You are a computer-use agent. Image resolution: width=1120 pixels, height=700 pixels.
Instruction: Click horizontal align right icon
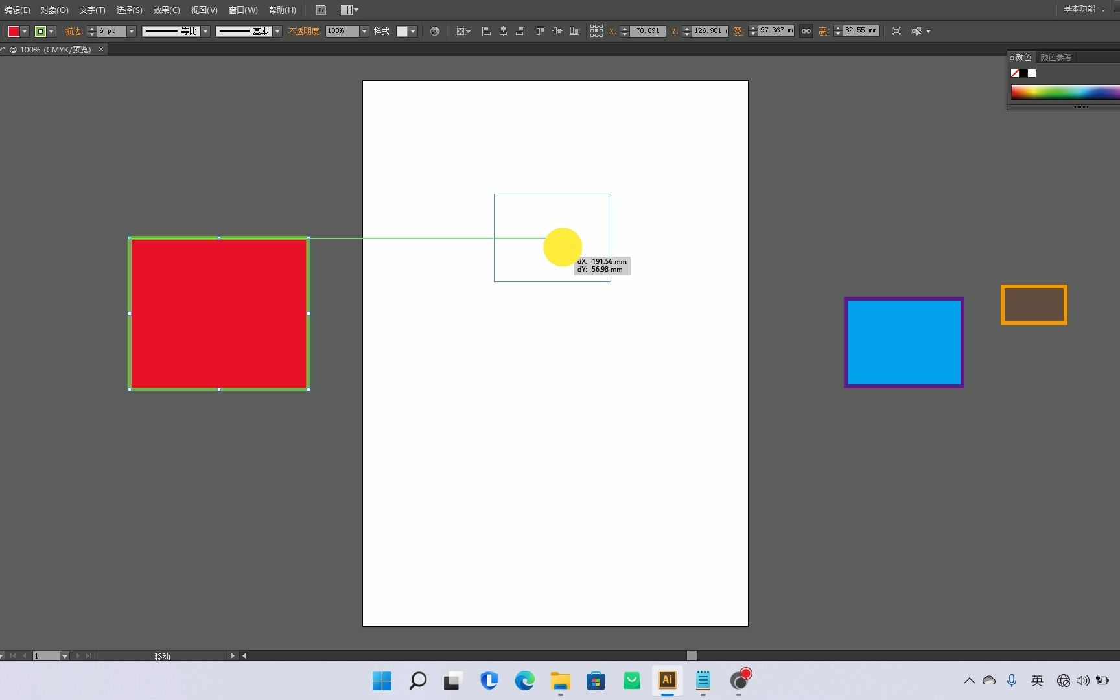pyautogui.click(x=520, y=31)
